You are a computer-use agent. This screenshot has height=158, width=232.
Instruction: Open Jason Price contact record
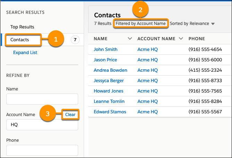[x=105, y=60]
